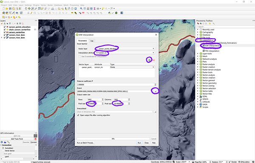Click the Save Project toolbar icon

click(x=10, y=8)
